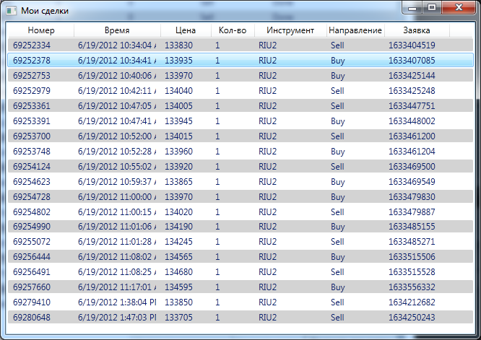Select trade number 69253748
The image size is (481, 340).
(x=32, y=152)
